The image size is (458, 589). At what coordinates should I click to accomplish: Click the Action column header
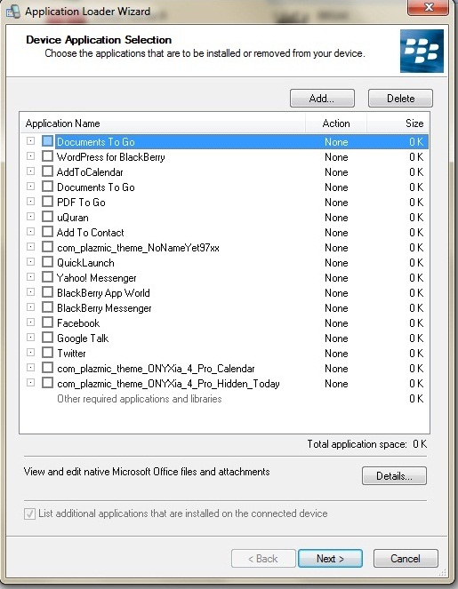pyautogui.click(x=336, y=123)
